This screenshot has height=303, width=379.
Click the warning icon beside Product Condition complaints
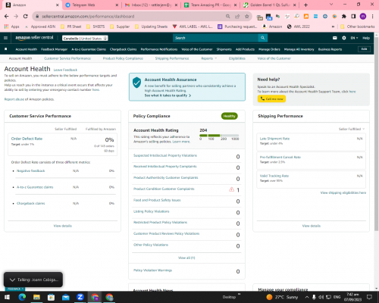(231, 189)
